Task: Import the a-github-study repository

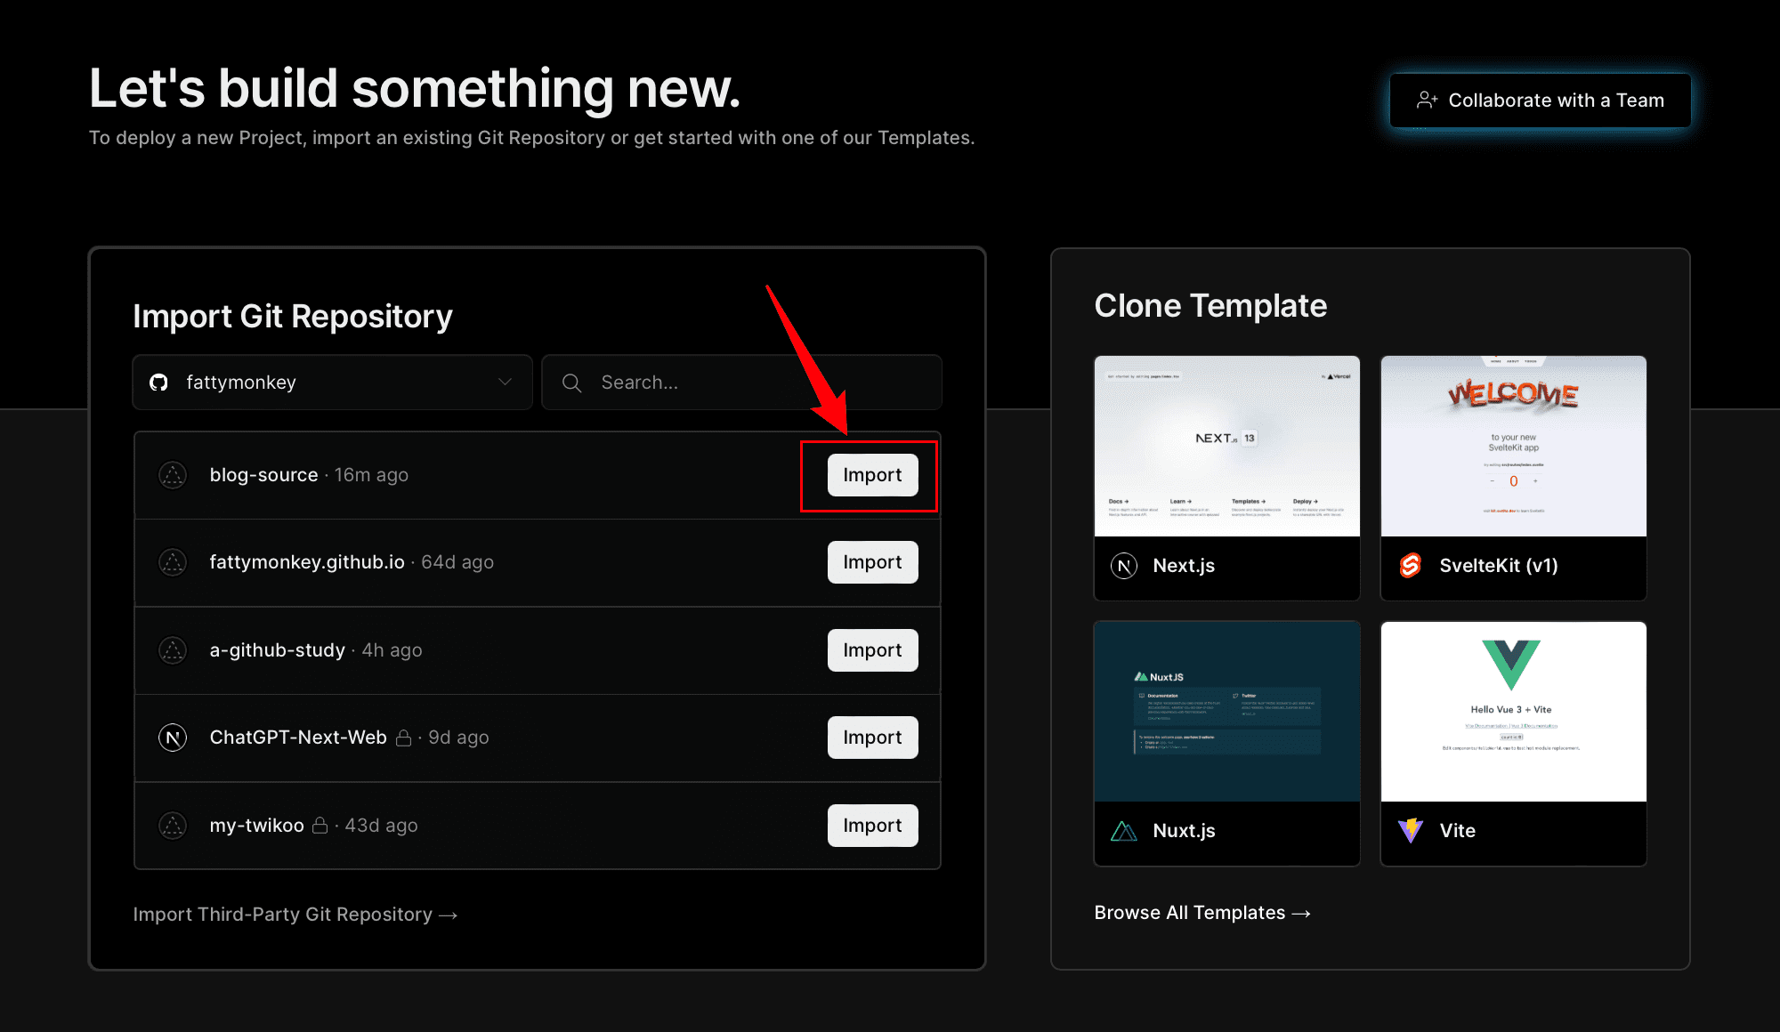Action: pyautogui.click(x=872, y=650)
